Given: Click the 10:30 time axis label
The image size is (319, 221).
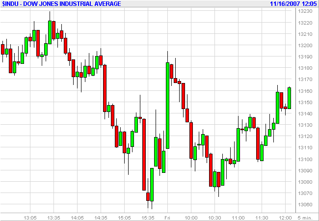Looking at the screenshot, I should pos(214,218).
